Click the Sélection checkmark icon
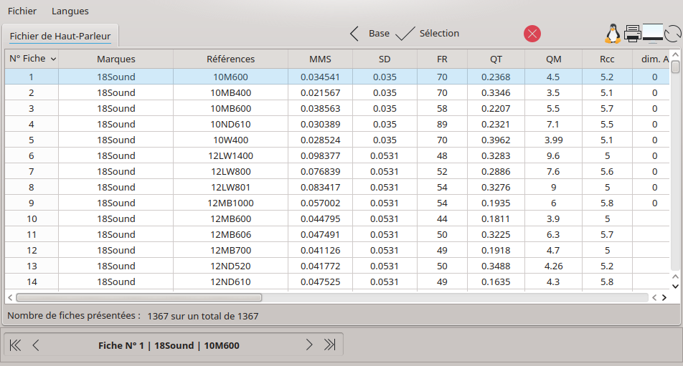The height and width of the screenshot is (366, 683). (405, 34)
